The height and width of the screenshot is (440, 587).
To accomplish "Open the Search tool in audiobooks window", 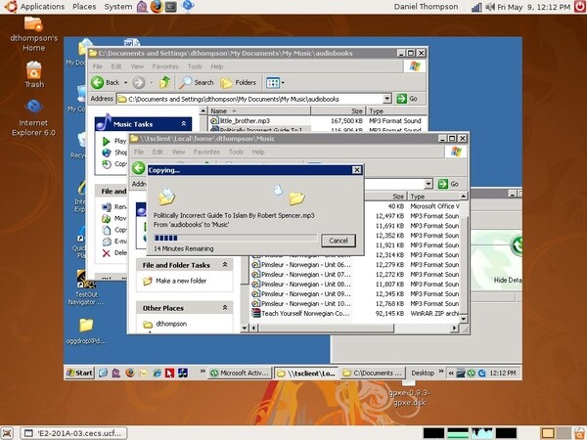I will click(x=197, y=82).
